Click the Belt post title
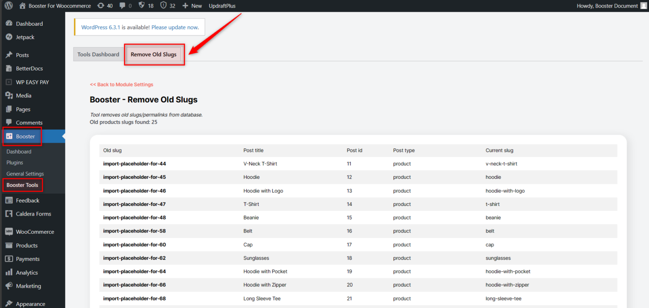This screenshot has height=308, width=649. [x=248, y=231]
